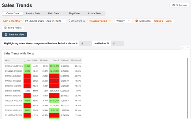Click the PP Gross $ column header
191x119 pixels.
pyautogui.click(x=65, y=60)
